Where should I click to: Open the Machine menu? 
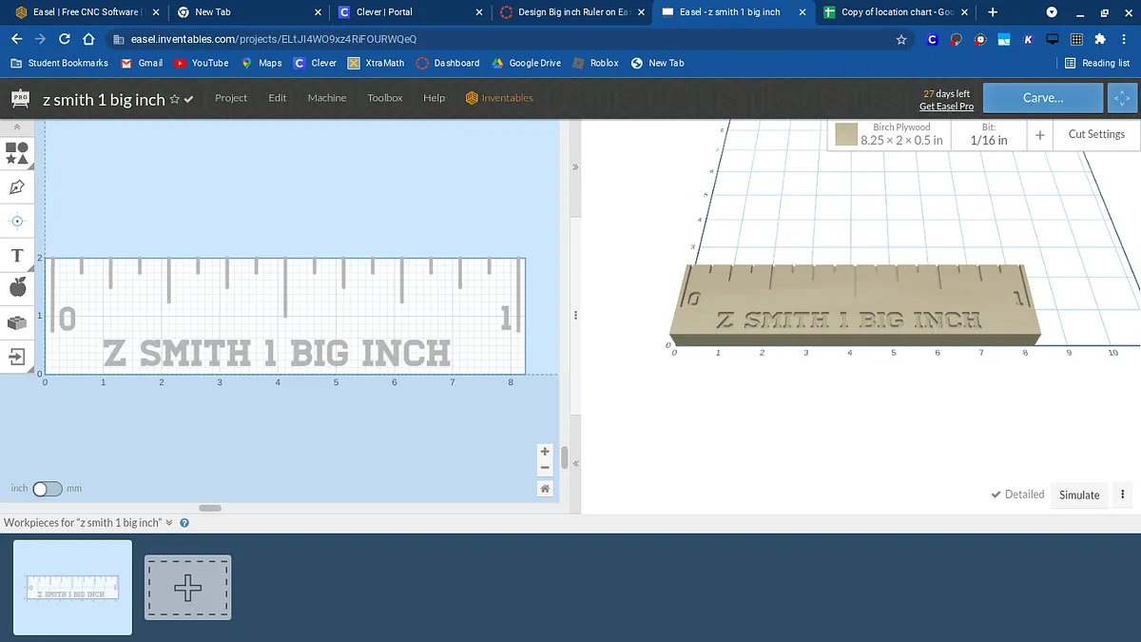[326, 98]
